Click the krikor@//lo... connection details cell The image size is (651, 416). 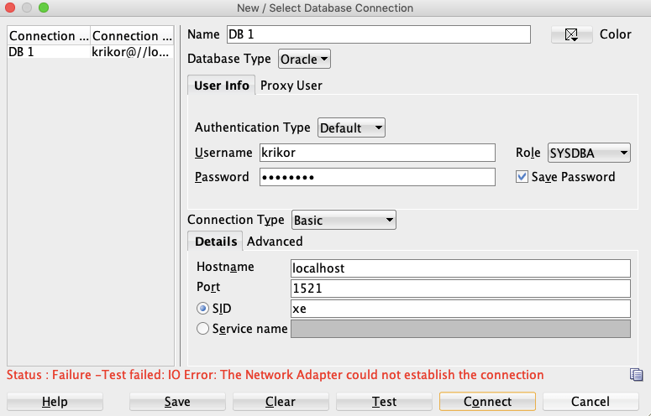coord(132,52)
